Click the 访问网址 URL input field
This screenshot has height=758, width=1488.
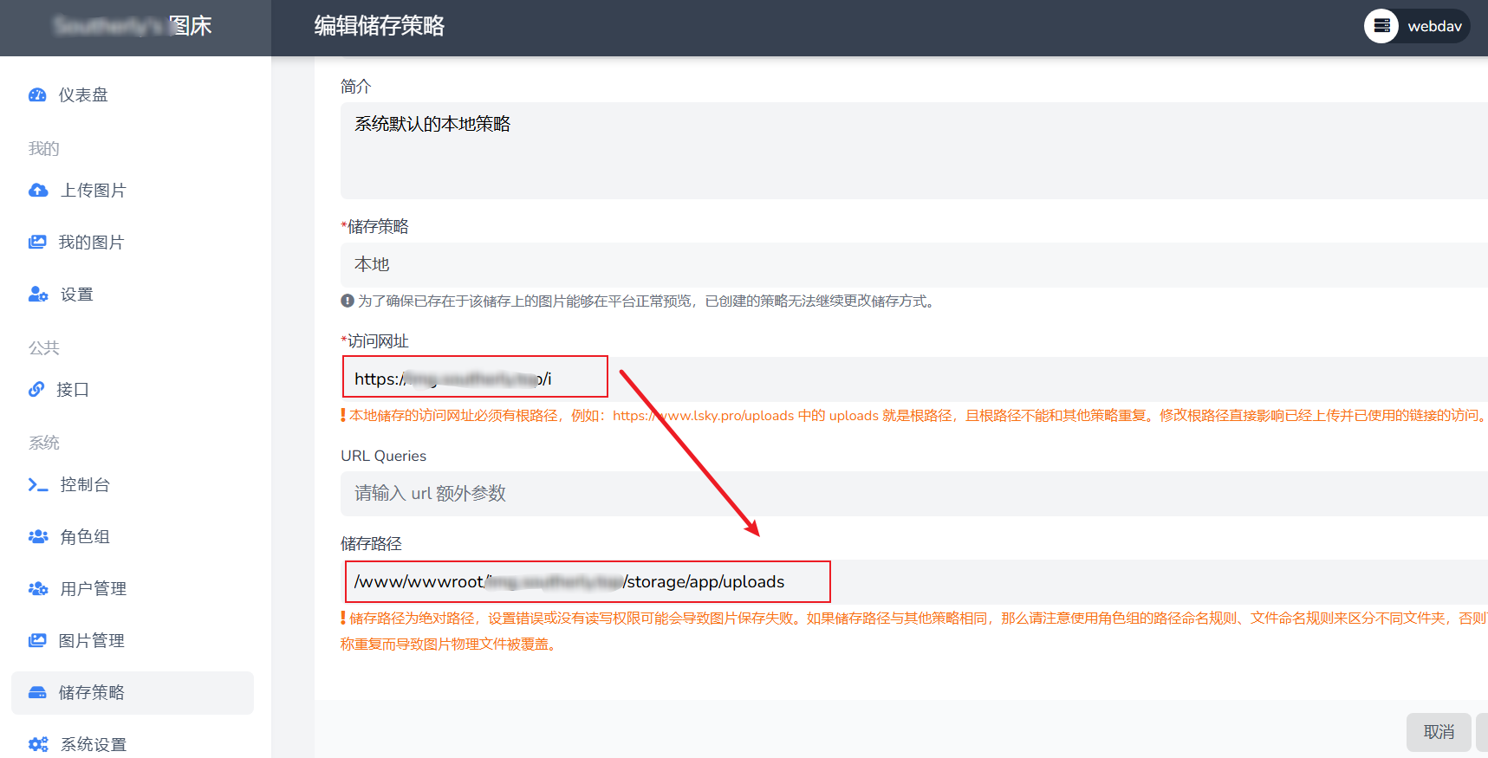coord(914,379)
